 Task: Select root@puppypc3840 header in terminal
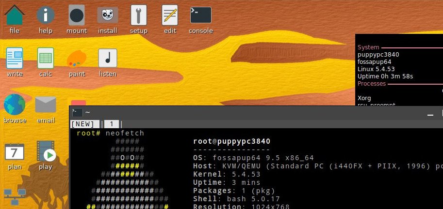click(231, 141)
